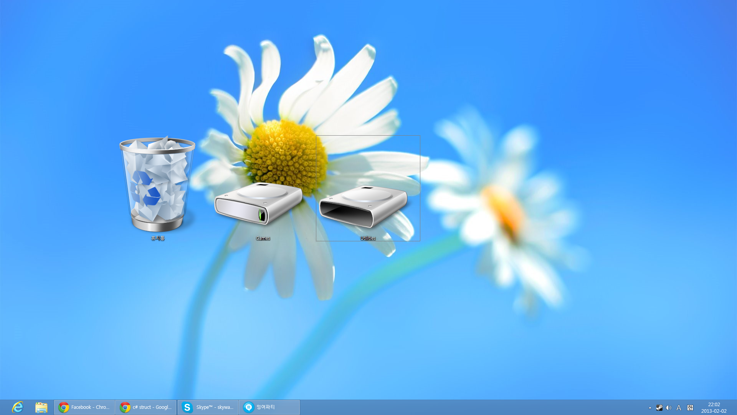737x415 pixels.
Task: Open Internet Explorer from the taskbar
Action: point(18,407)
